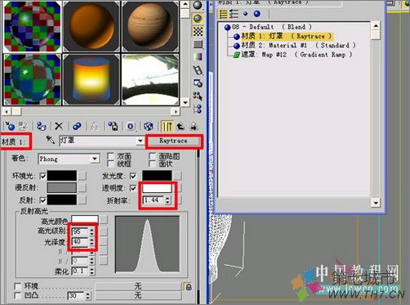Screen dimensions: 410x305
Task: Enable the 线框 checkbox
Action: pyautogui.click(x=110, y=164)
